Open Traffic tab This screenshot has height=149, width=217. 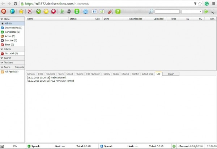coord(135,74)
